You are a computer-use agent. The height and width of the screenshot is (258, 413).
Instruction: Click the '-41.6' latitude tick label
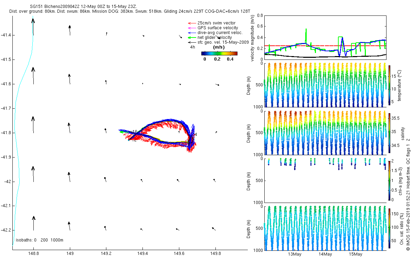[6, 84]
